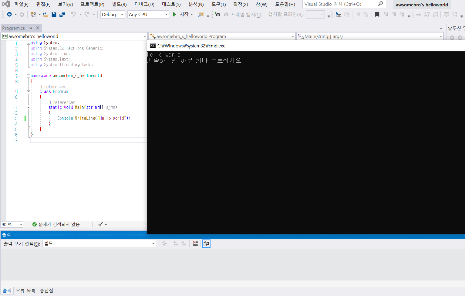Click the Undo arrow icon
The width and height of the screenshot is (465, 296).
click(73, 14)
